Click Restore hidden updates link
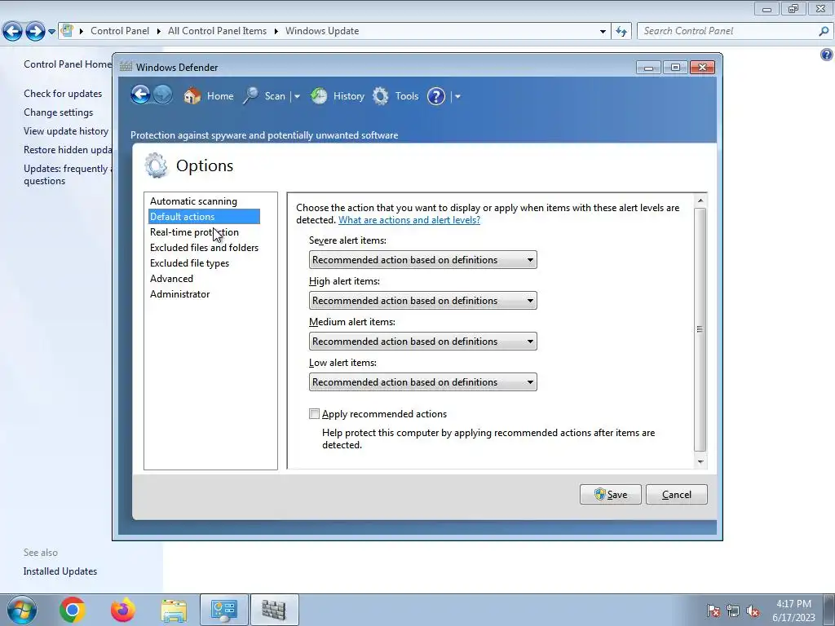 (x=68, y=150)
